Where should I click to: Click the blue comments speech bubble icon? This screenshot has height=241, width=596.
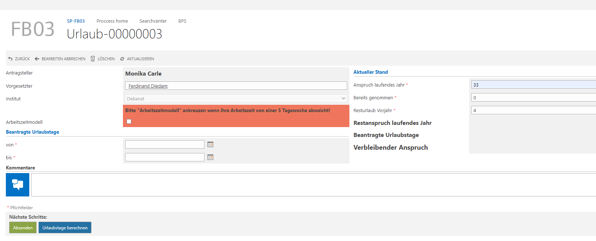pyautogui.click(x=18, y=185)
